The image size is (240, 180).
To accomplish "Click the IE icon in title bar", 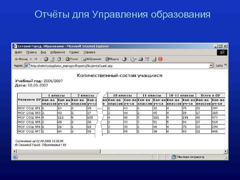I will click(x=15, y=46).
